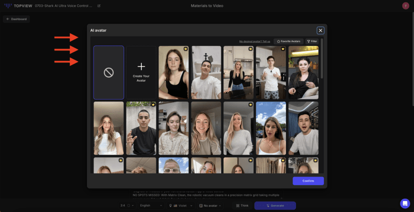The width and height of the screenshot is (414, 212).
Task: Click the 'No desired avatar? Tell us' link
Action: pyautogui.click(x=254, y=41)
